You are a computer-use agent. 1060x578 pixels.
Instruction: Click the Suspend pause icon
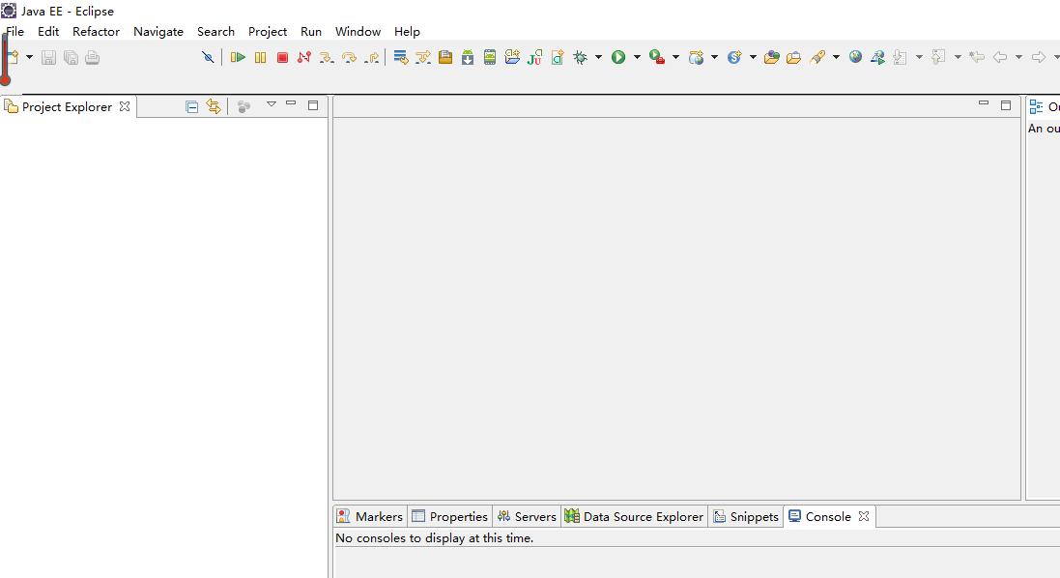tap(260, 58)
